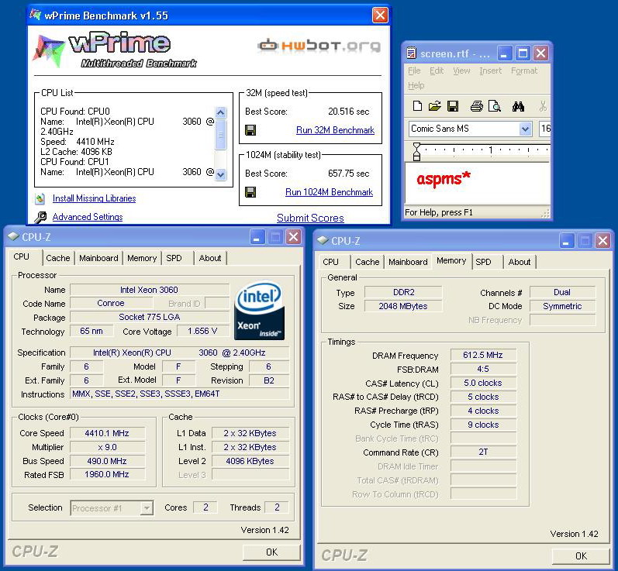Click the save icon under 32M speed test
The height and width of the screenshot is (571, 618).
[250, 130]
